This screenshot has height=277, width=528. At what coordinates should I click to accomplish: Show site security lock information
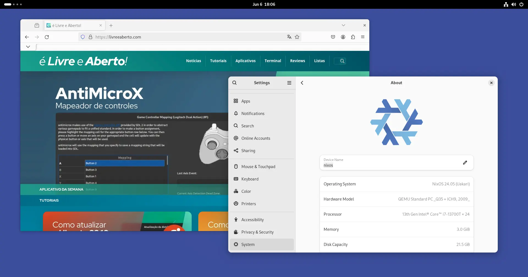pyautogui.click(x=90, y=37)
